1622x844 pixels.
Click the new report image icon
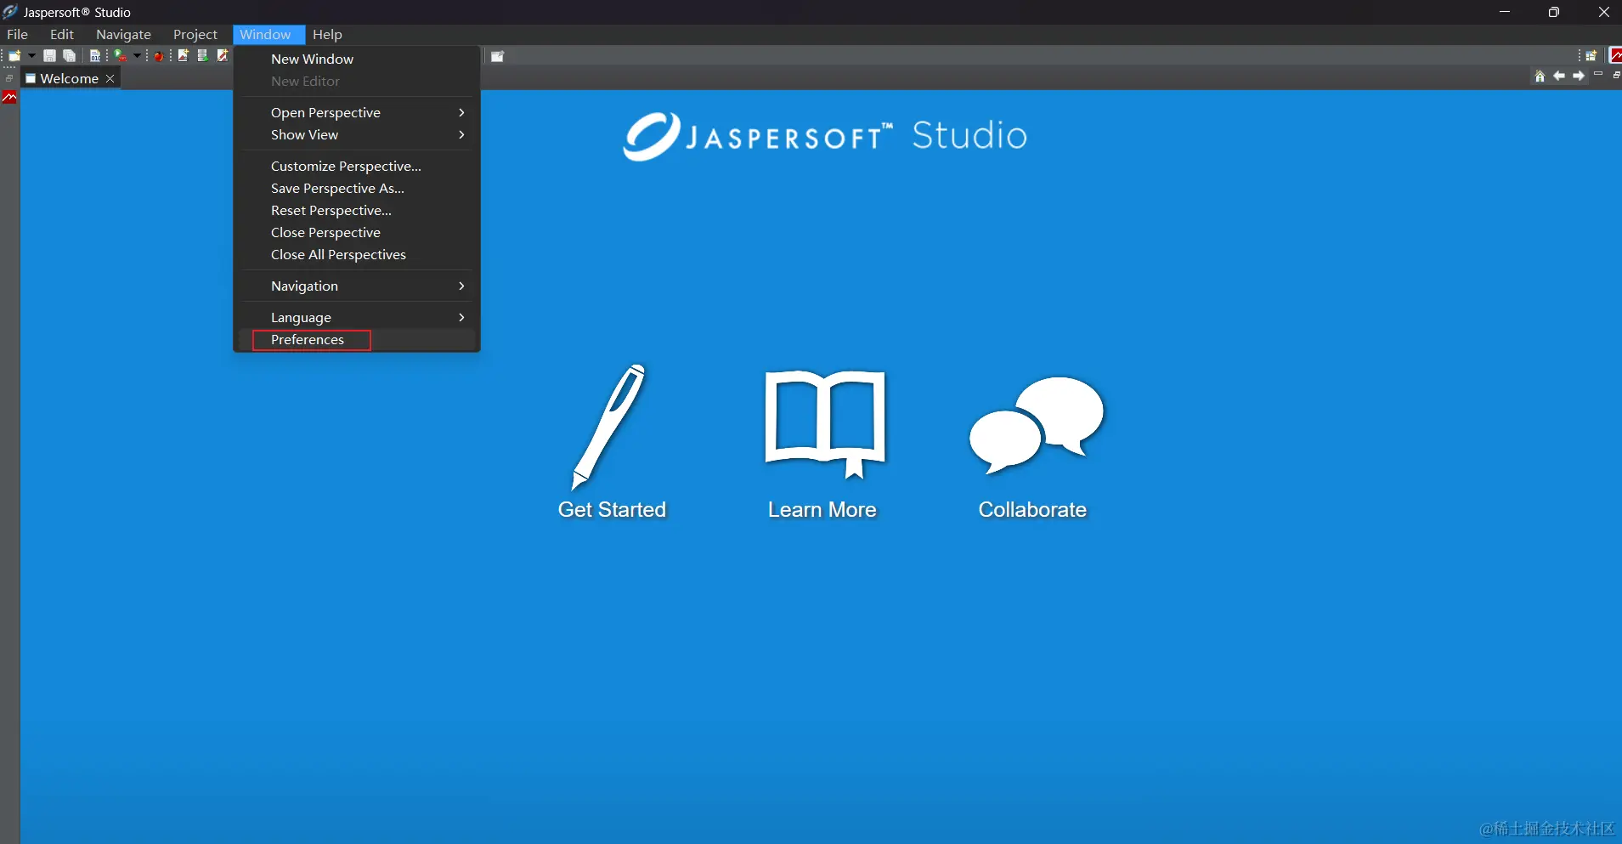[183, 56]
